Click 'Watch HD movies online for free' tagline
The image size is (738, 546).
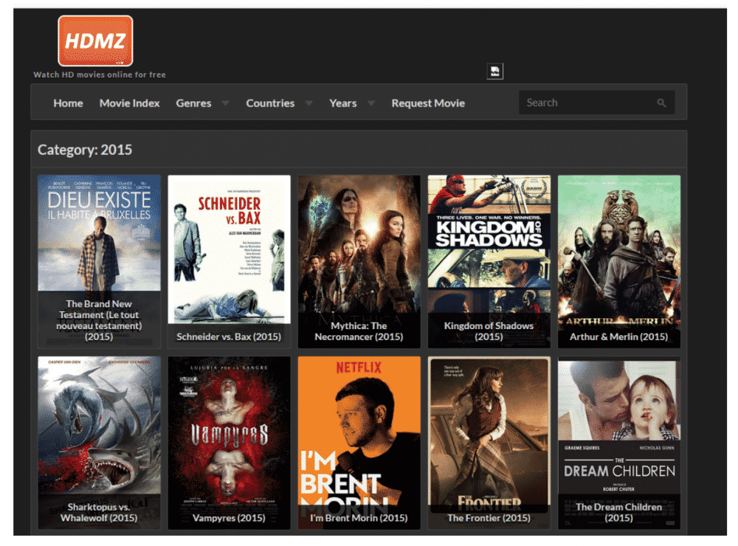click(100, 75)
